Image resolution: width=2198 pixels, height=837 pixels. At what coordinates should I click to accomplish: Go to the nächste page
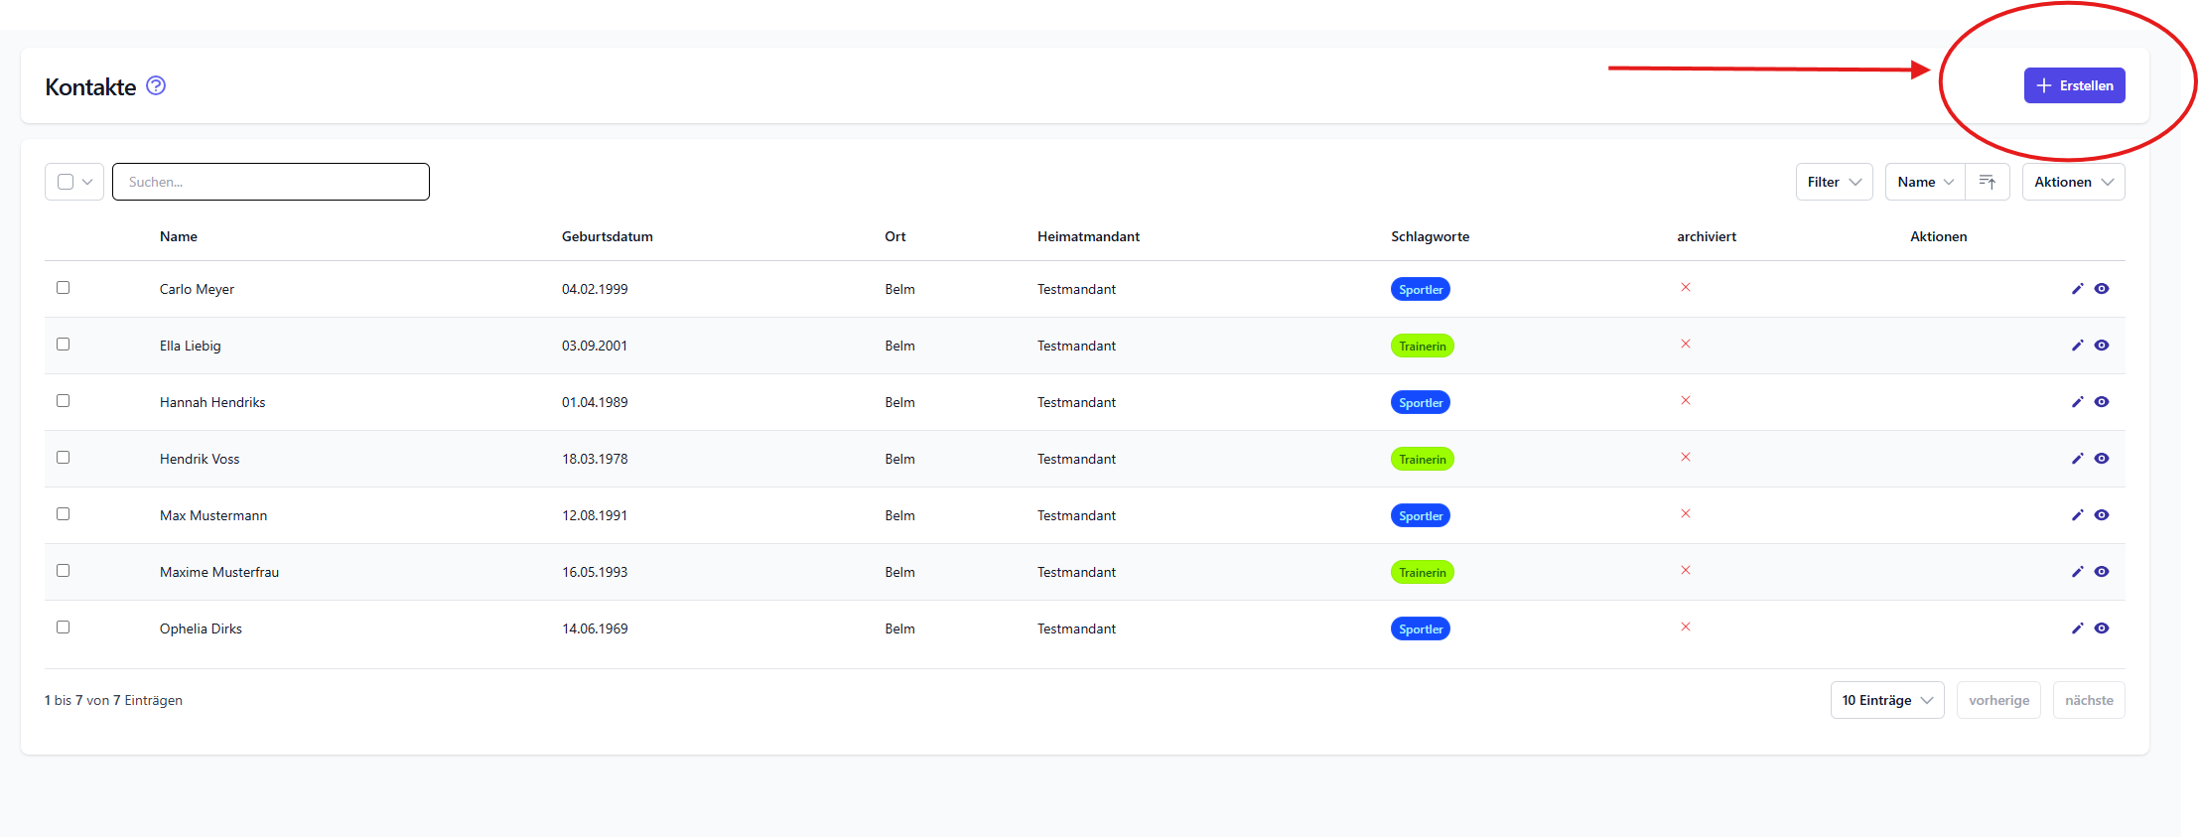coord(2089,700)
